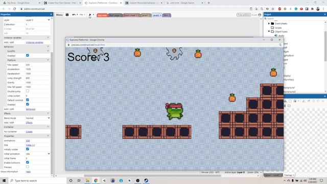327x184 pixels.
Task: Click the Instance variables link
Action: coord(35,42)
